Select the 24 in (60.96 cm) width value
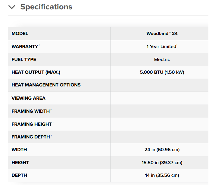This screenshot has height=185, width=209. point(162,150)
